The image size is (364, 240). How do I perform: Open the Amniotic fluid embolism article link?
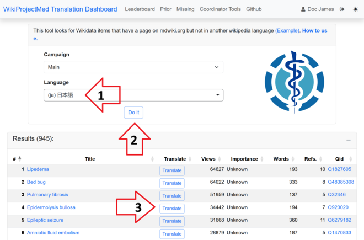[53, 233]
